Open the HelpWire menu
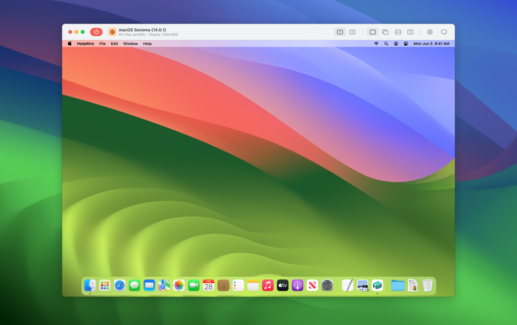517x325 pixels. pos(85,43)
